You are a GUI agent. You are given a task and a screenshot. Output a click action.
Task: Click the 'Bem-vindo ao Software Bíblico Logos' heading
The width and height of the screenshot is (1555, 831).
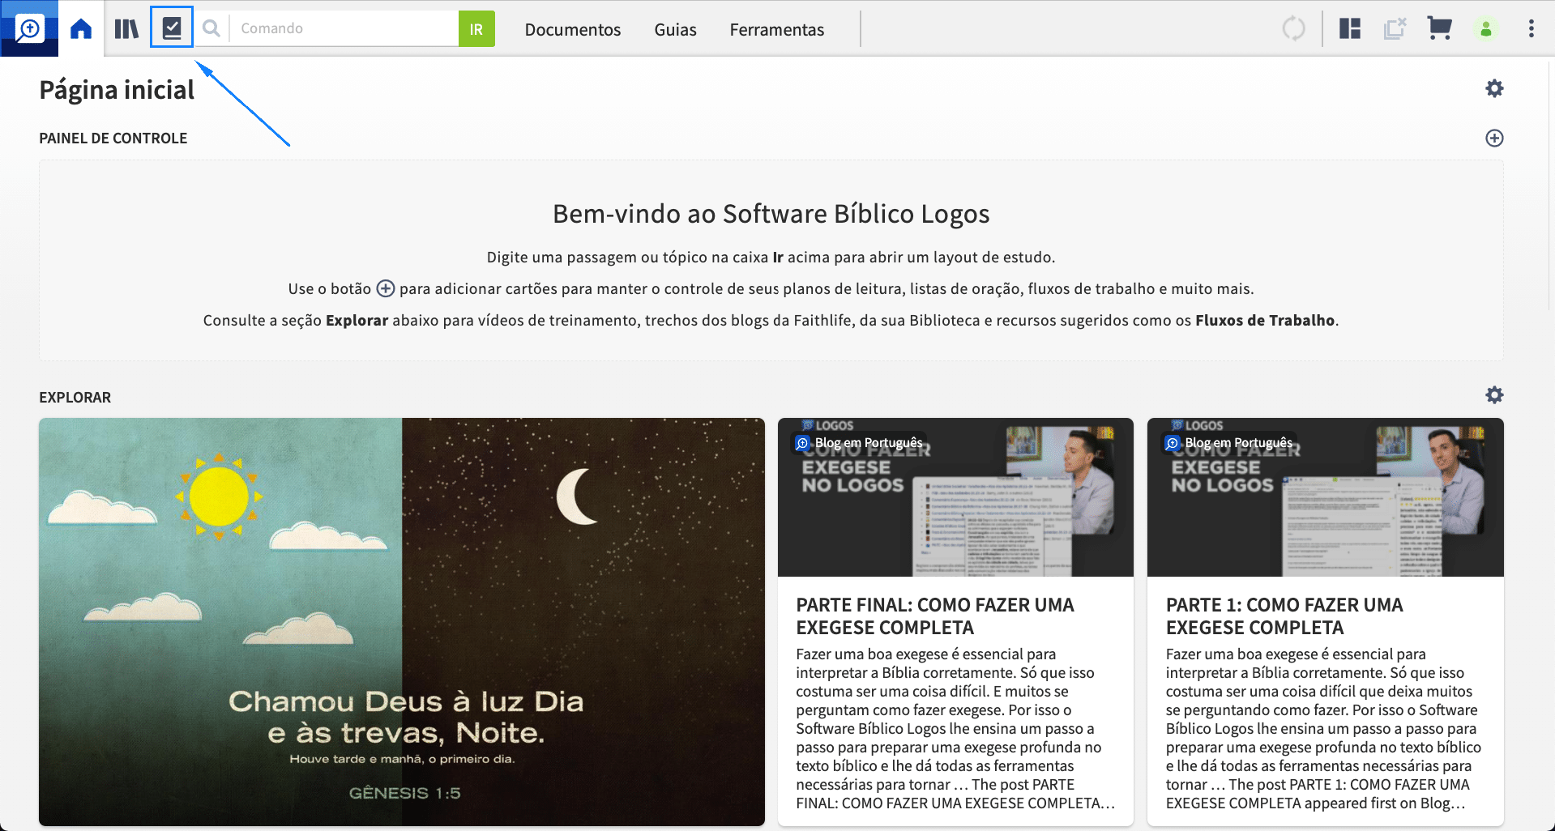pos(771,214)
